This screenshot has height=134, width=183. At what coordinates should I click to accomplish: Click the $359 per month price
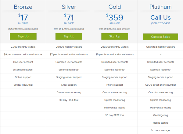(115, 19)
